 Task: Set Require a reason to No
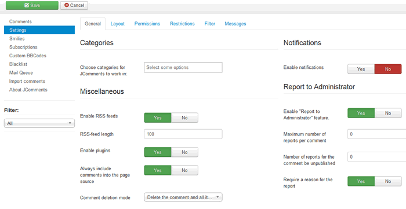(388, 181)
